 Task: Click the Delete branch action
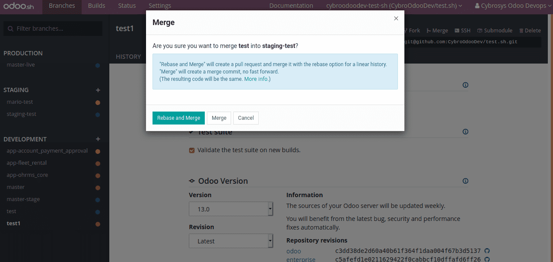coord(530,30)
